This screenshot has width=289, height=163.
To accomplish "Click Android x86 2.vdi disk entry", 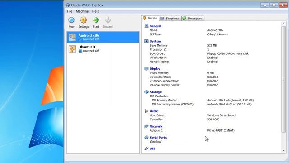I will pyautogui.click(x=230, y=100).
